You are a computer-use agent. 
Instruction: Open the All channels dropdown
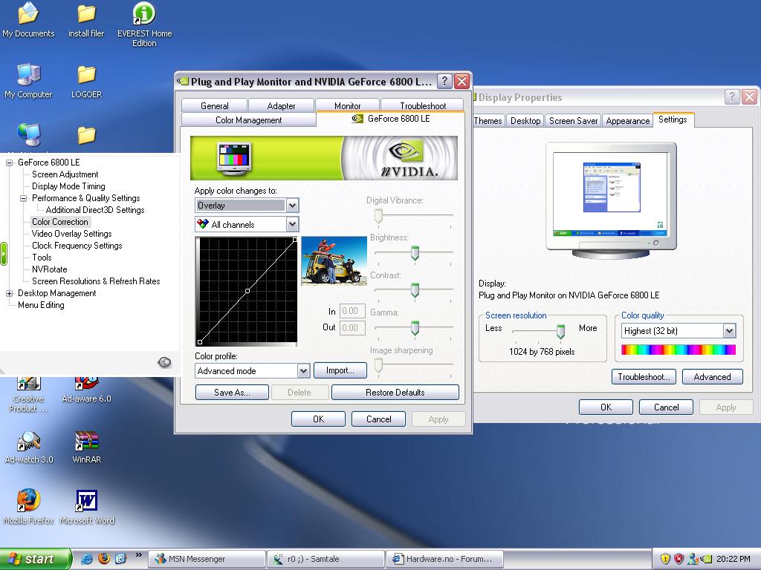click(x=292, y=224)
